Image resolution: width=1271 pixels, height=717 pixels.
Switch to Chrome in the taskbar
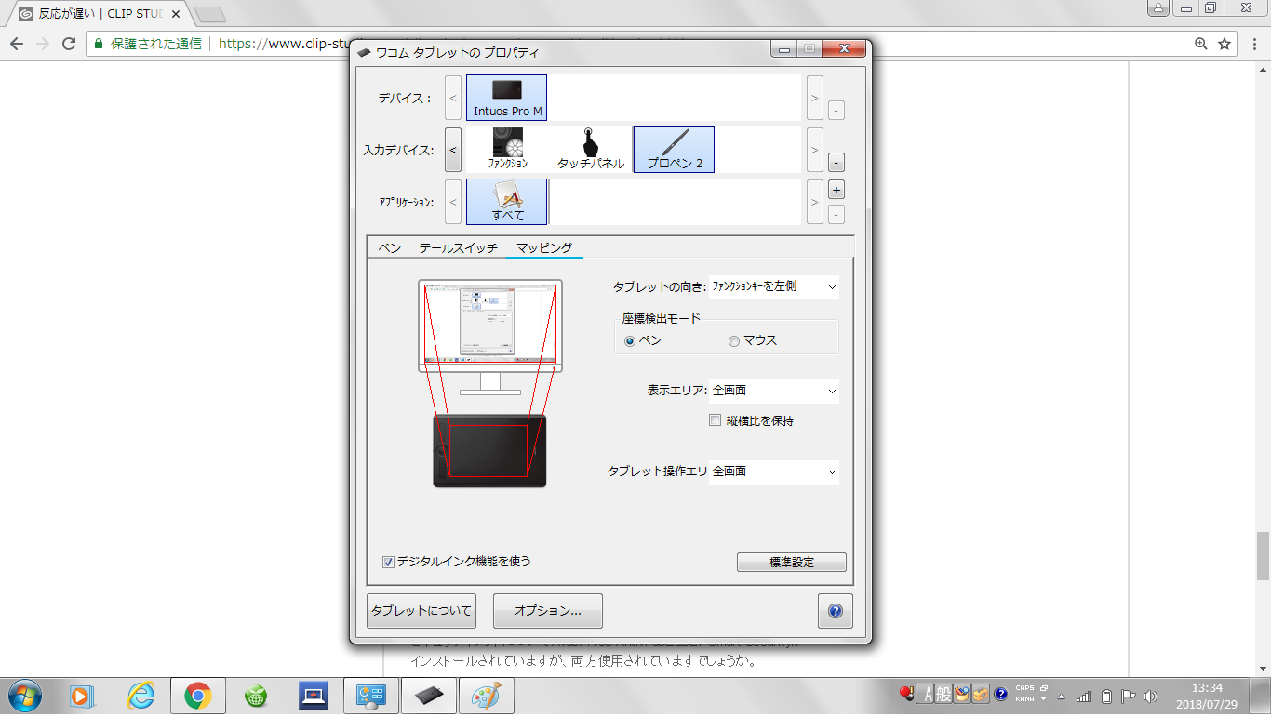click(197, 696)
